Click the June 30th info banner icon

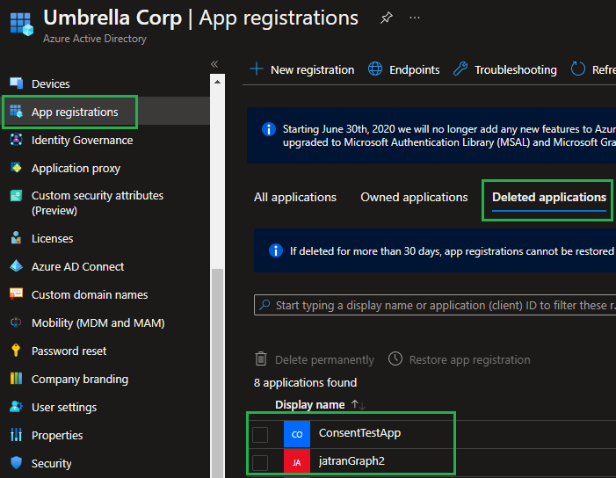click(269, 129)
